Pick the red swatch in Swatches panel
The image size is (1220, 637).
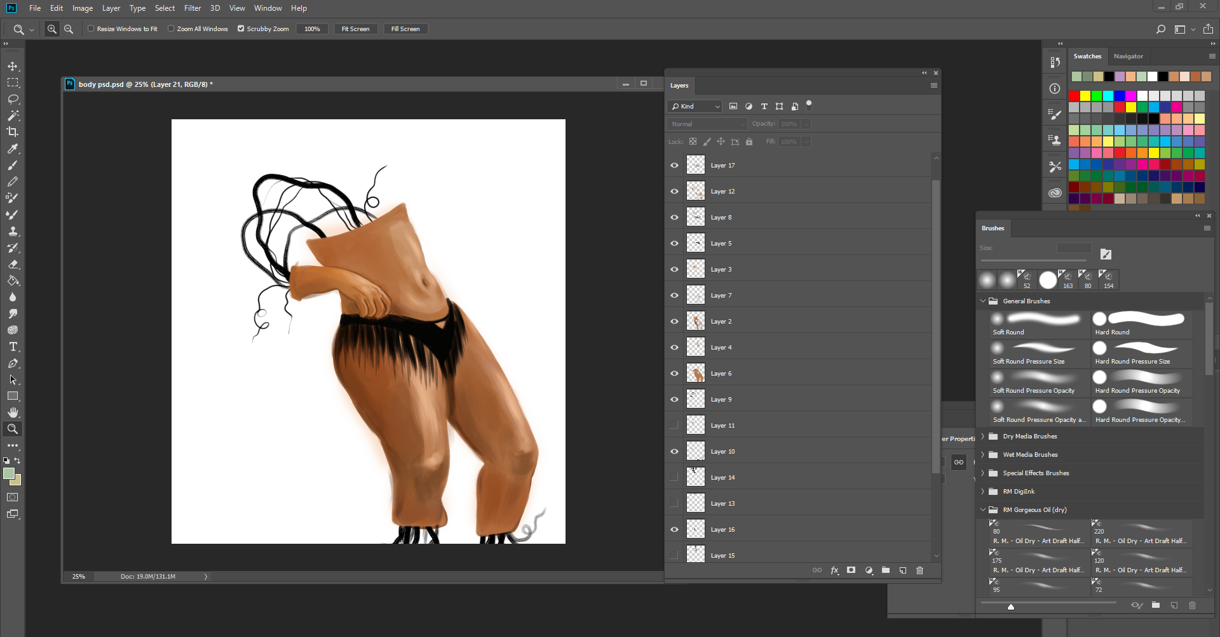tap(1074, 96)
